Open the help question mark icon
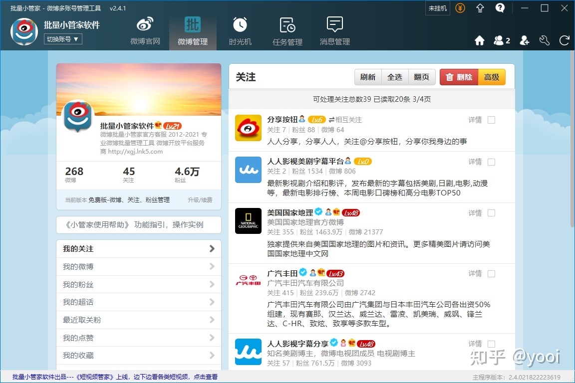The height and width of the screenshot is (383, 575). [x=500, y=7]
